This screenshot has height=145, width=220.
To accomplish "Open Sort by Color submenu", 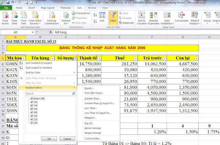I will 48,73.
